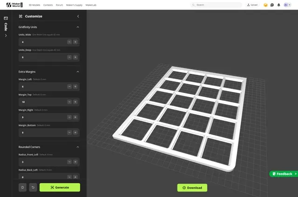
Task: Open Maker's Supply page
Action: 74,5
